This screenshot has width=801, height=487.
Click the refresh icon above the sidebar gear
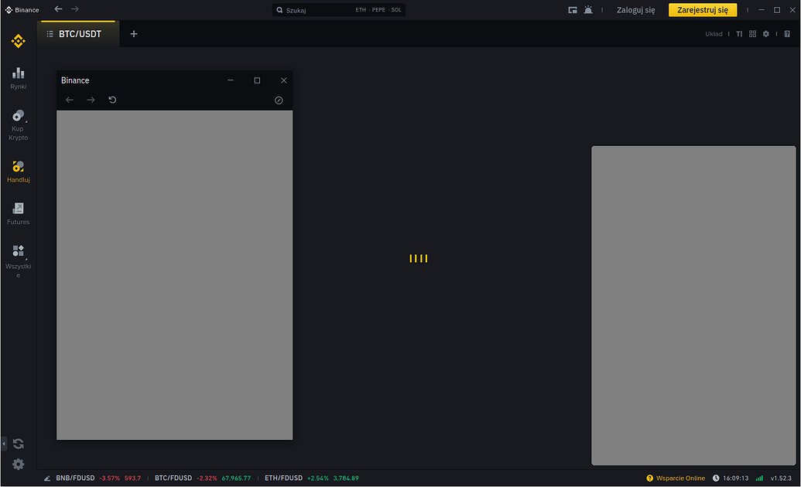point(18,443)
